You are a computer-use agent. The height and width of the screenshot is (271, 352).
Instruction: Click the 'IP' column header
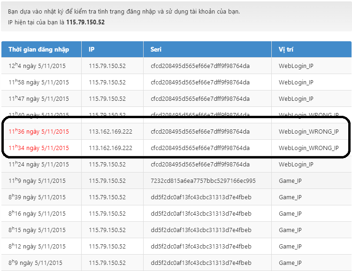[x=92, y=50]
